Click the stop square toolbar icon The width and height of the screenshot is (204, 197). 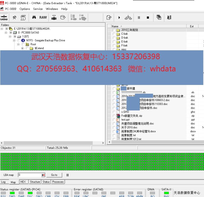tap(148, 18)
